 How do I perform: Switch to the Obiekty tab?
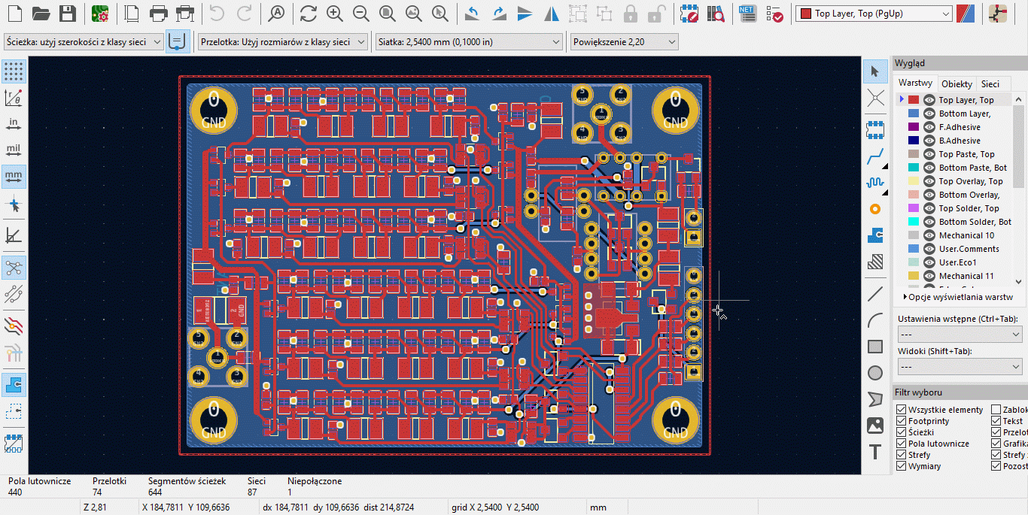(957, 84)
